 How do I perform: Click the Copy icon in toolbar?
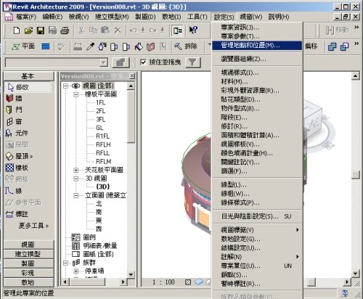[93, 30]
